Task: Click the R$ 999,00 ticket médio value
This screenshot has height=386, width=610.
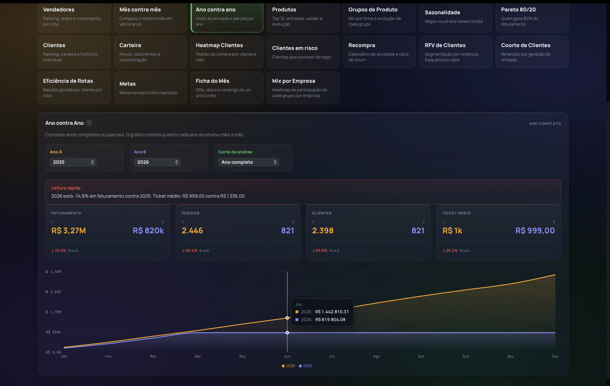Action: pos(535,231)
